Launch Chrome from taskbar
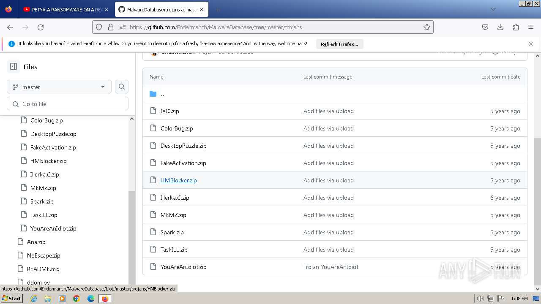 pyautogui.click(x=77, y=299)
